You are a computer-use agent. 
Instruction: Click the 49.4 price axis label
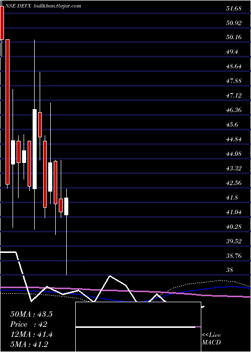tap(232, 52)
